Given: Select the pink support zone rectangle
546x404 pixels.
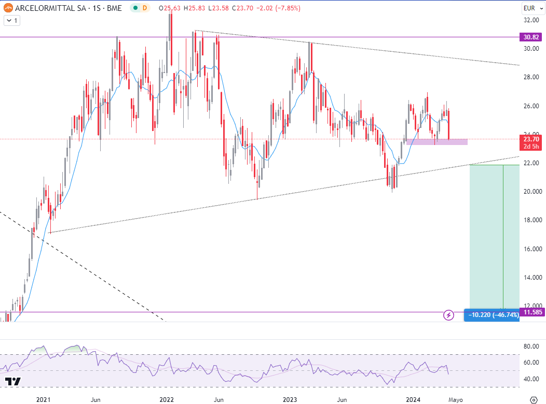Looking at the screenshot, I should [436, 142].
